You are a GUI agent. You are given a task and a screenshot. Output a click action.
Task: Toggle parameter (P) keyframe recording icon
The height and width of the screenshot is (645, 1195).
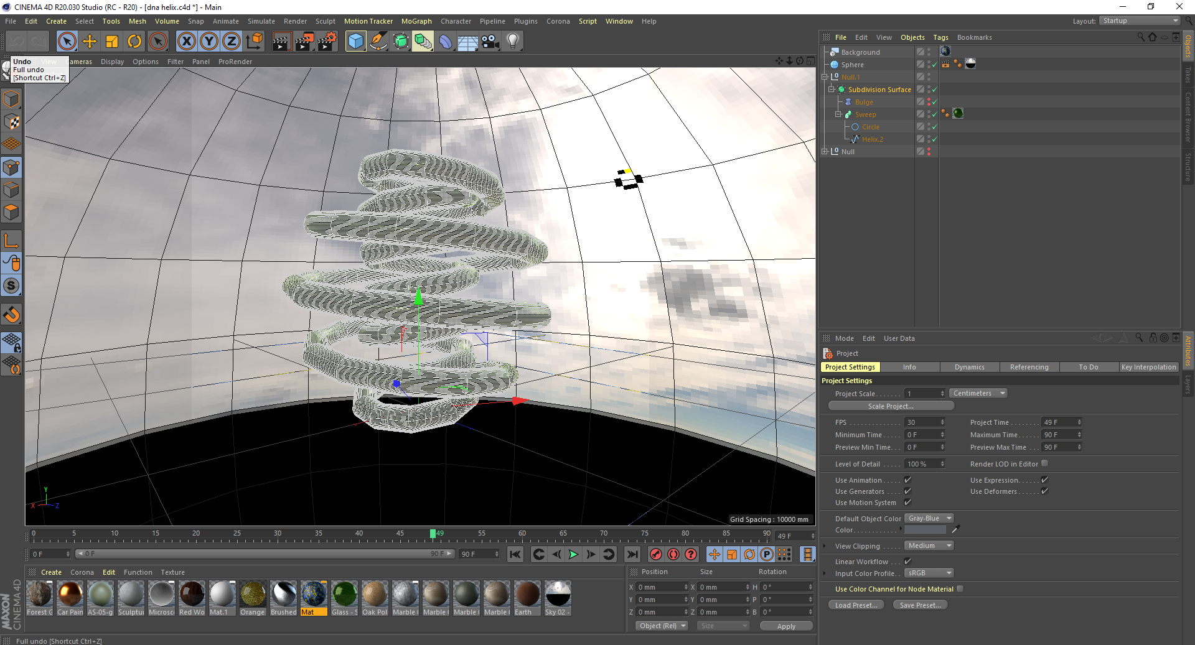click(767, 554)
